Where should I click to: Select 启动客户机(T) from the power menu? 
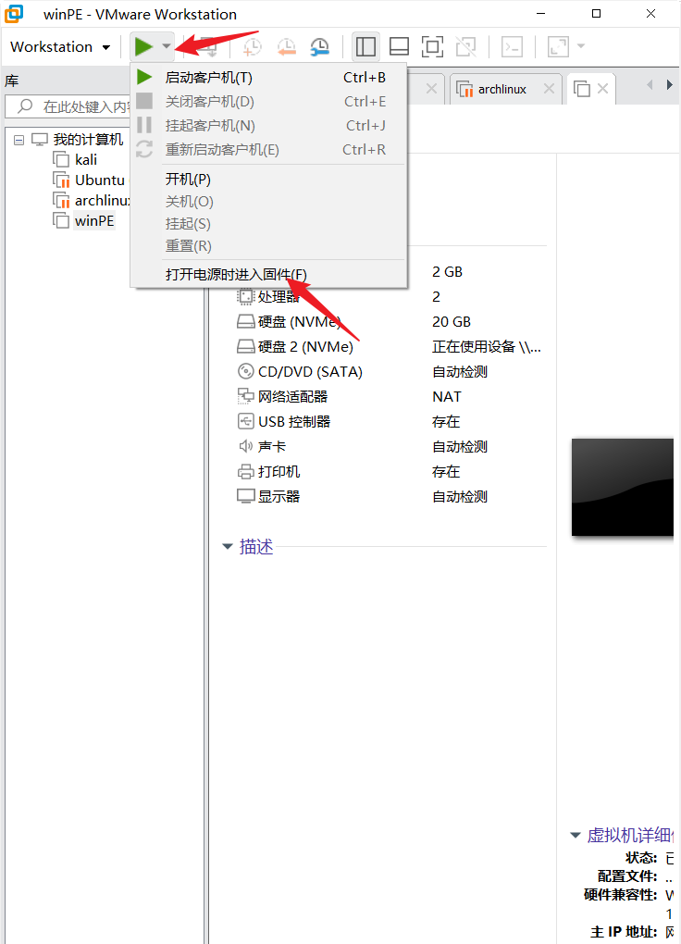[208, 78]
